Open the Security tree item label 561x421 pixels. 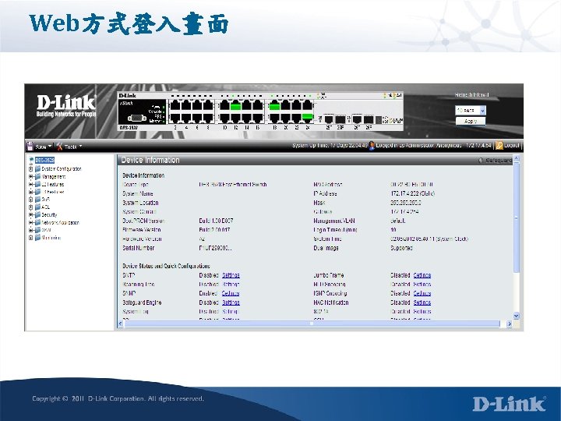pos(49,215)
